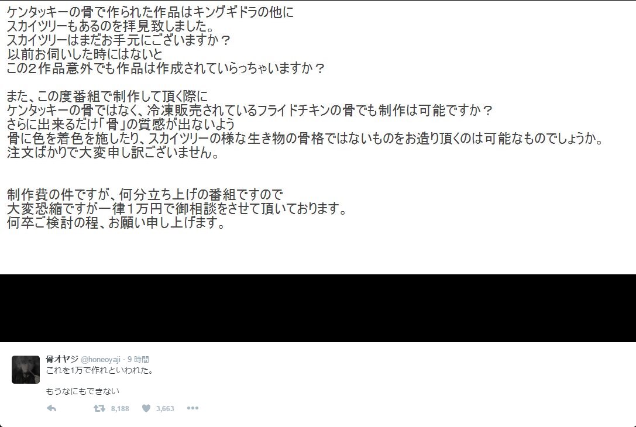636x427 pixels.
Task: Click line 注文ばかりで大変申し訳ございません。
Action: point(113,153)
